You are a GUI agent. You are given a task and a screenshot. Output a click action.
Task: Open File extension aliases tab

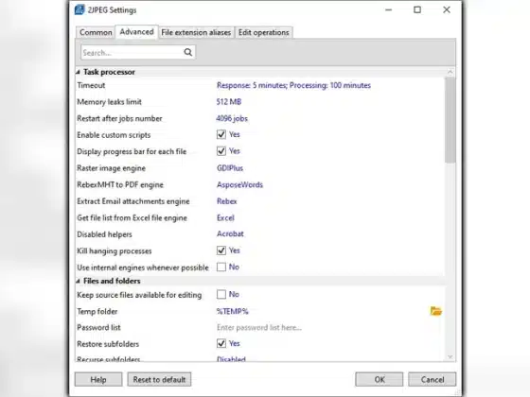pyautogui.click(x=196, y=32)
